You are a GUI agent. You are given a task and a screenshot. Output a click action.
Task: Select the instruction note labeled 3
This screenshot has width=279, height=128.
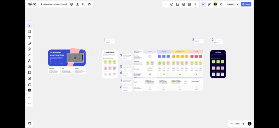point(199,41)
